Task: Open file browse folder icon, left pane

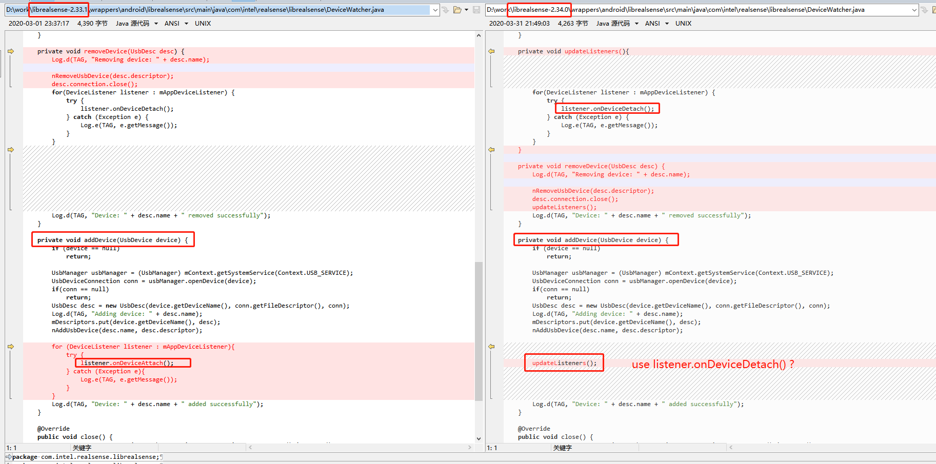Action: 457,10
